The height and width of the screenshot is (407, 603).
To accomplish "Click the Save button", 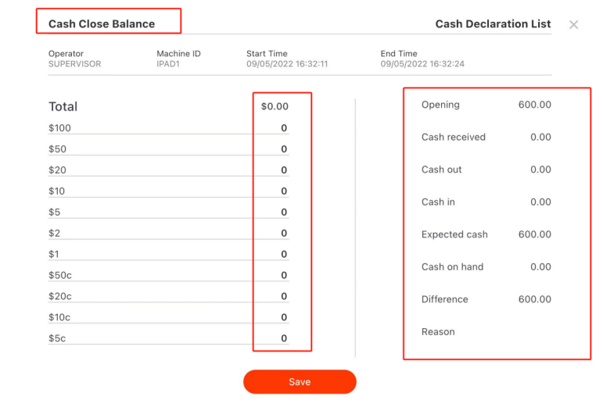I will tap(300, 382).
